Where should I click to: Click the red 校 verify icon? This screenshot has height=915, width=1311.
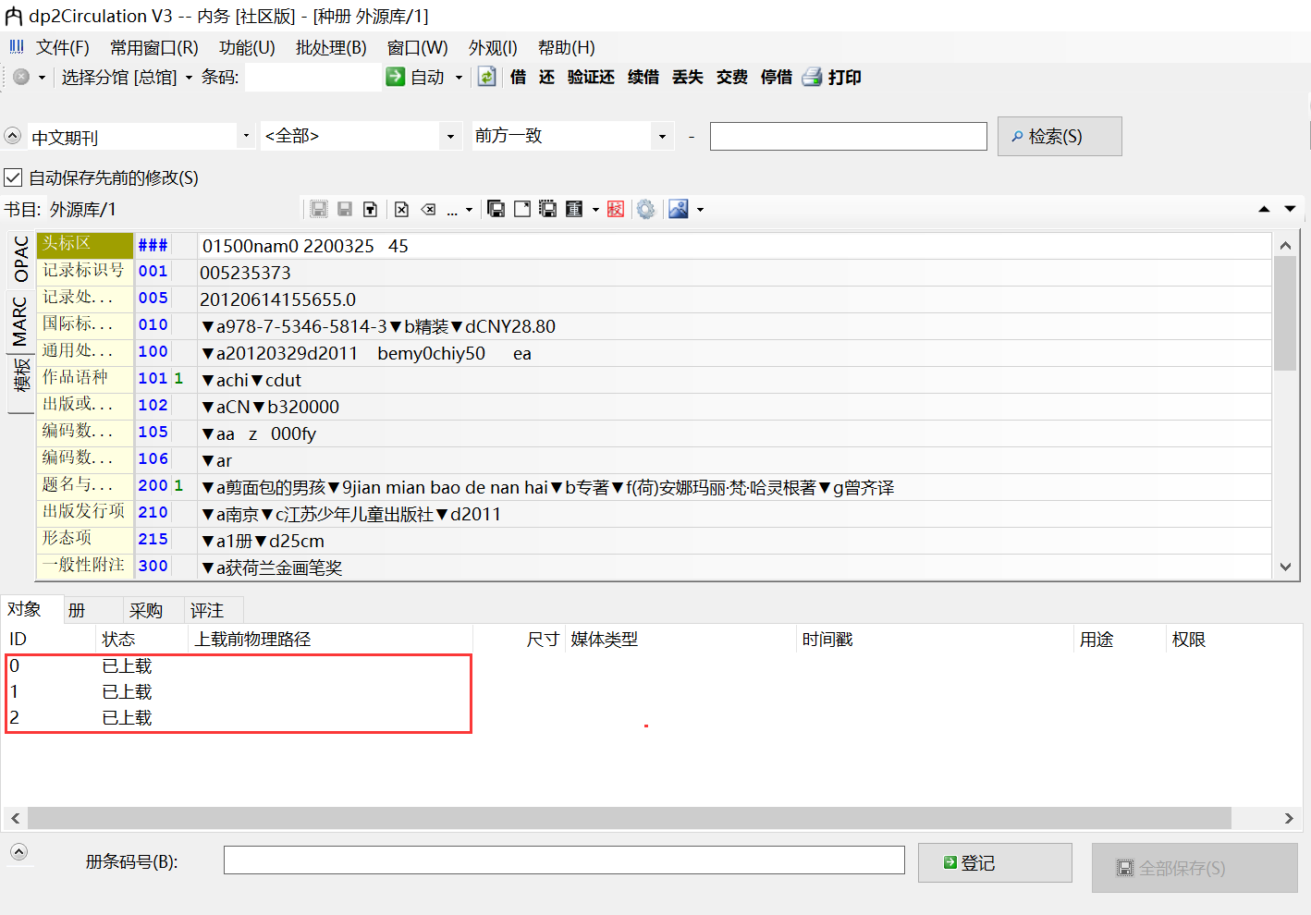click(x=616, y=209)
